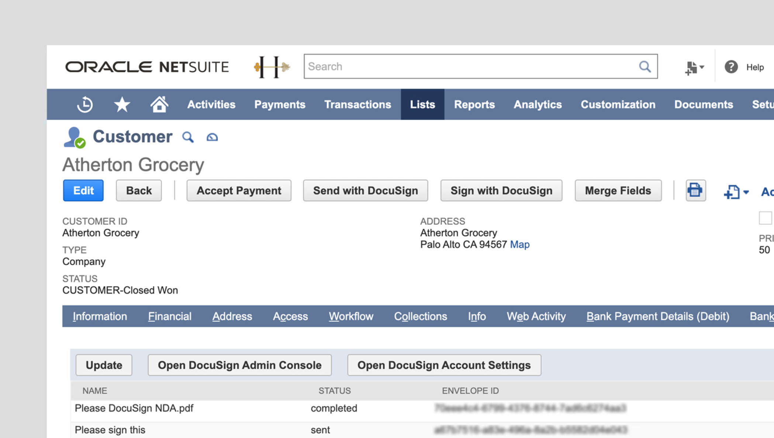Viewport: 774px width, 438px height.
Task: Switch to the Info subtab
Action: pyautogui.click(x=477, y=316)
